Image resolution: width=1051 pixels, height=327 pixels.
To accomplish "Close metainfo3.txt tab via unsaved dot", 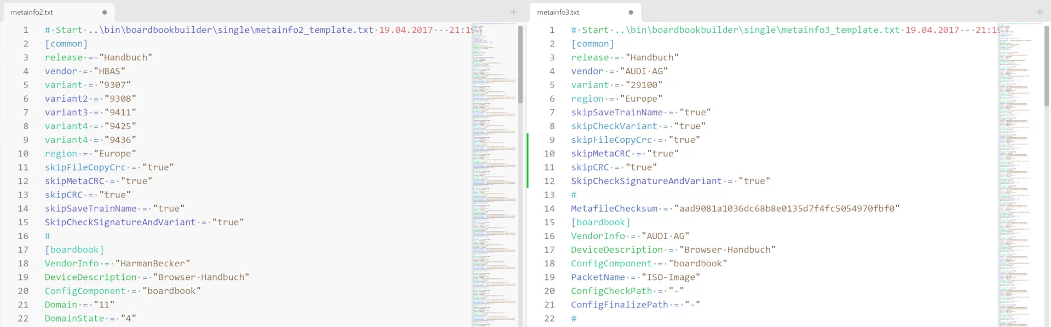I will 631,12.
